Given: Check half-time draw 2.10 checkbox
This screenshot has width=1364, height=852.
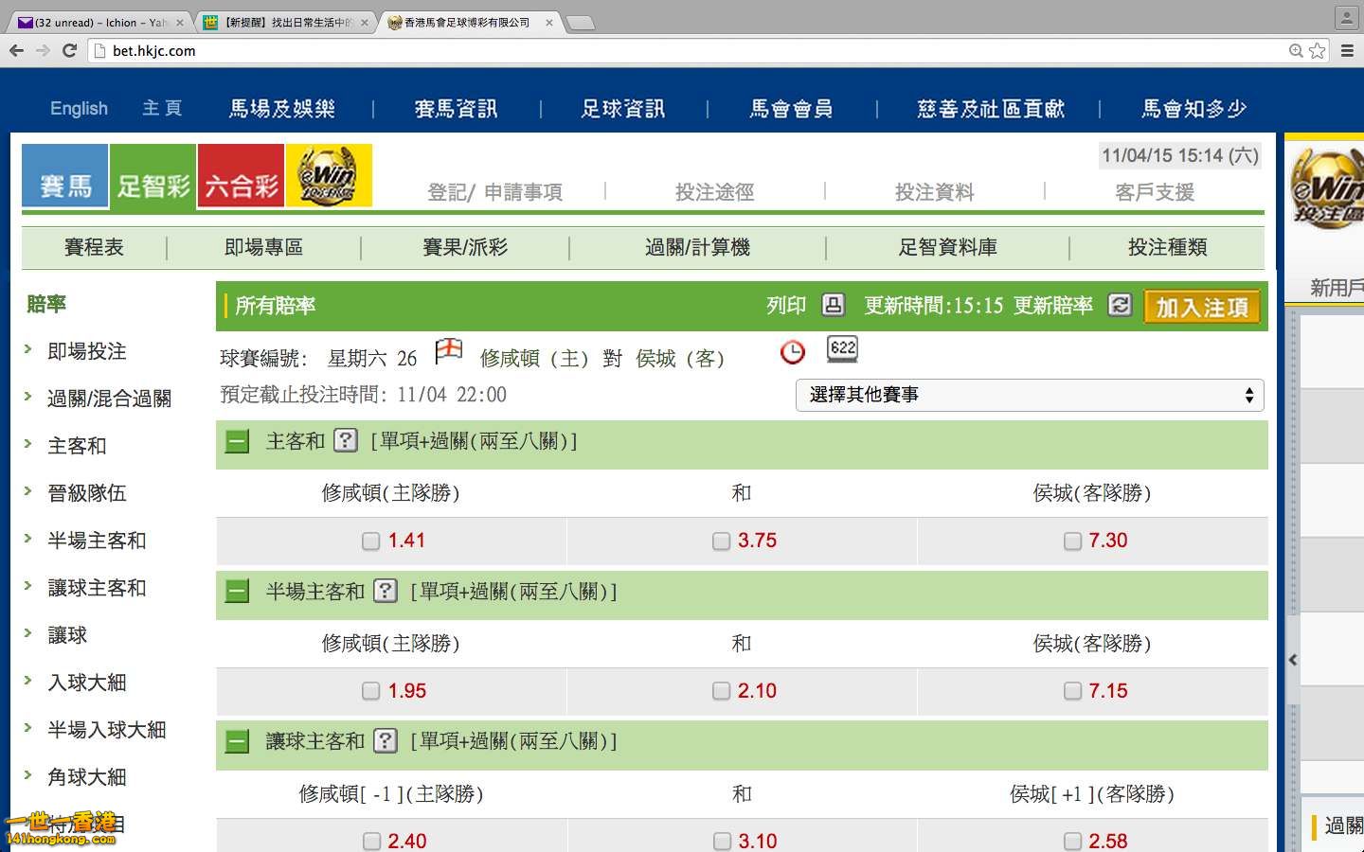Looking at the screenshot, I should coord(721,691).
